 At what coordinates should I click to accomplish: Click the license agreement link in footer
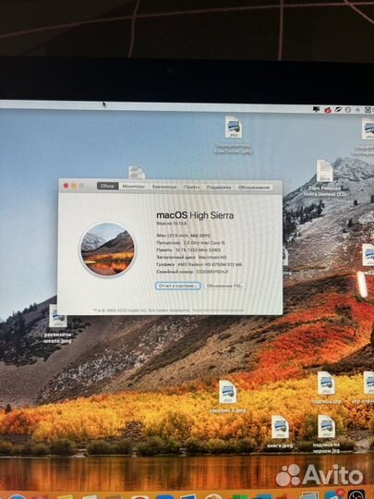click(218, 310)
